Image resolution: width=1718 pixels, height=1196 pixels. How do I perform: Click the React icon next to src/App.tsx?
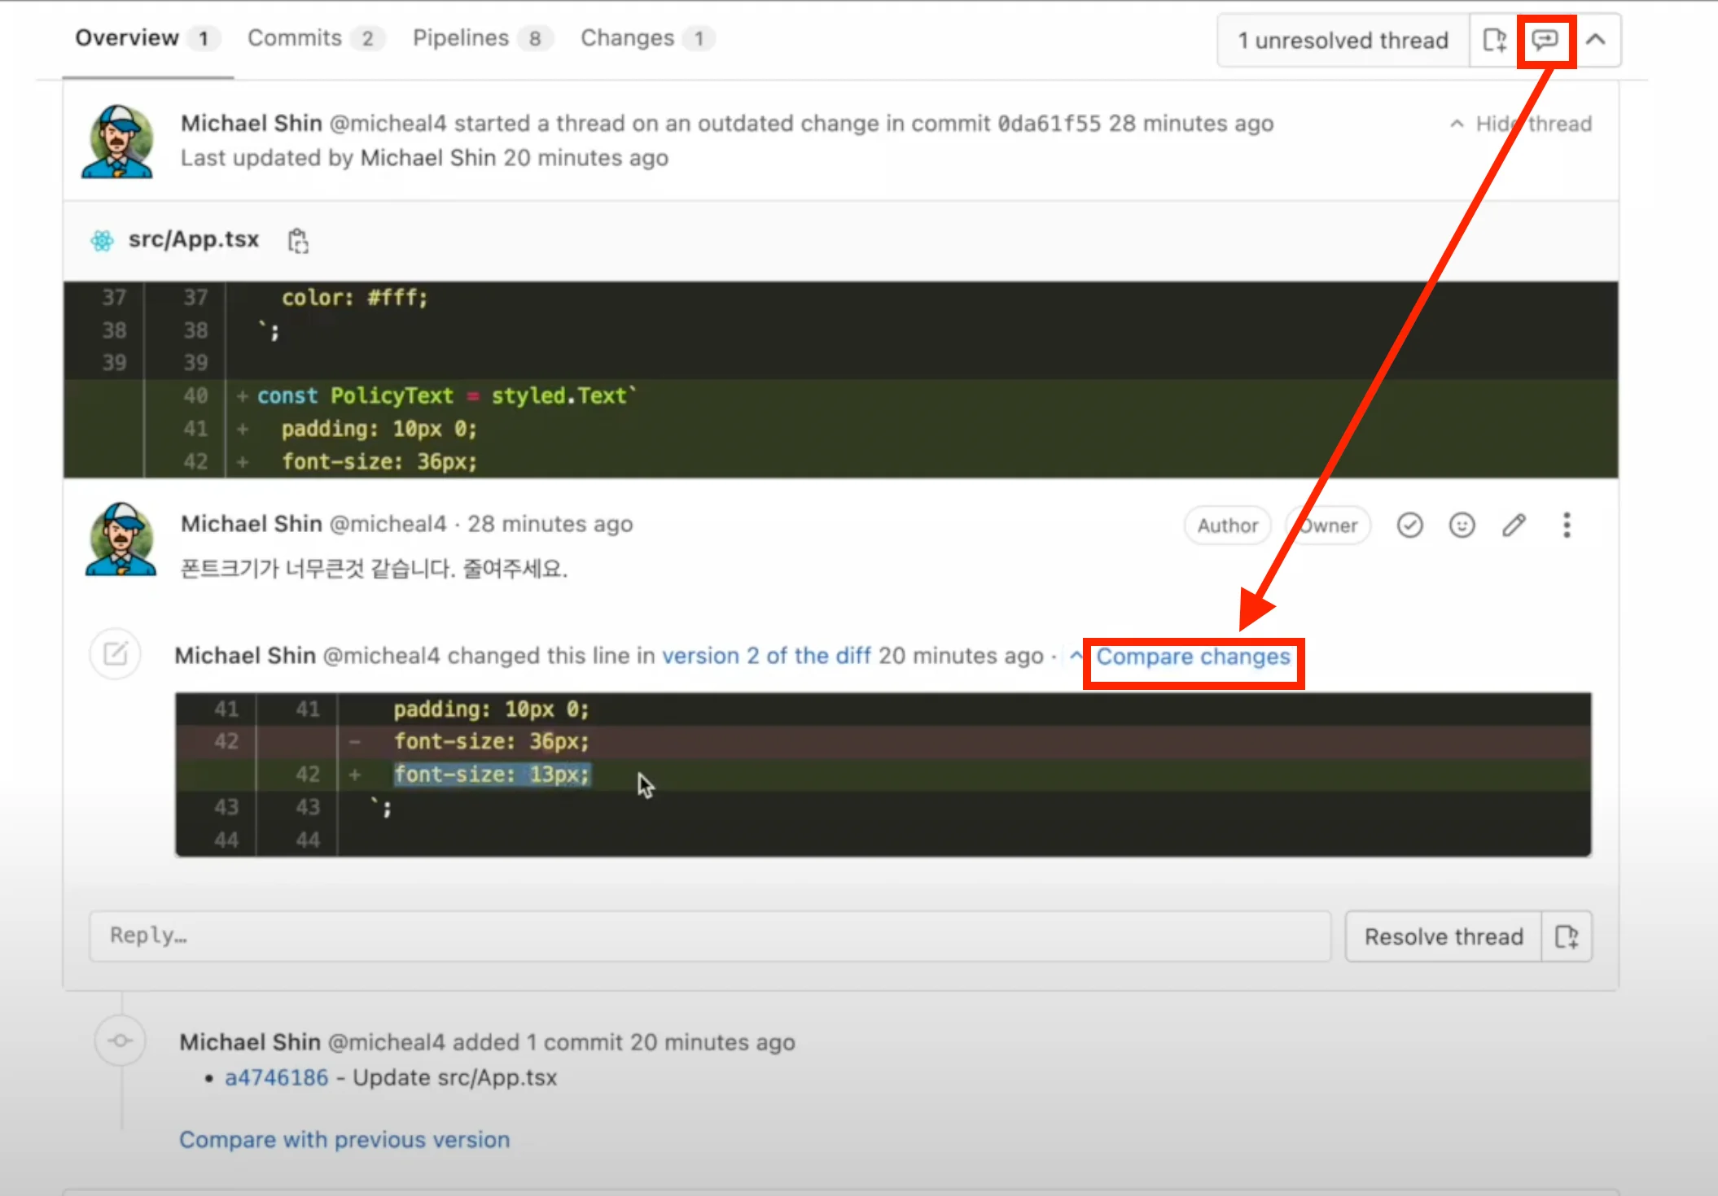coord(103,241)
